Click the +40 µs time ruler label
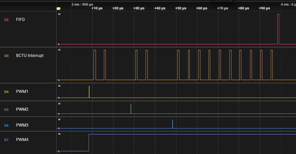This screenshot has height=154, width=296. pos(160,8)
